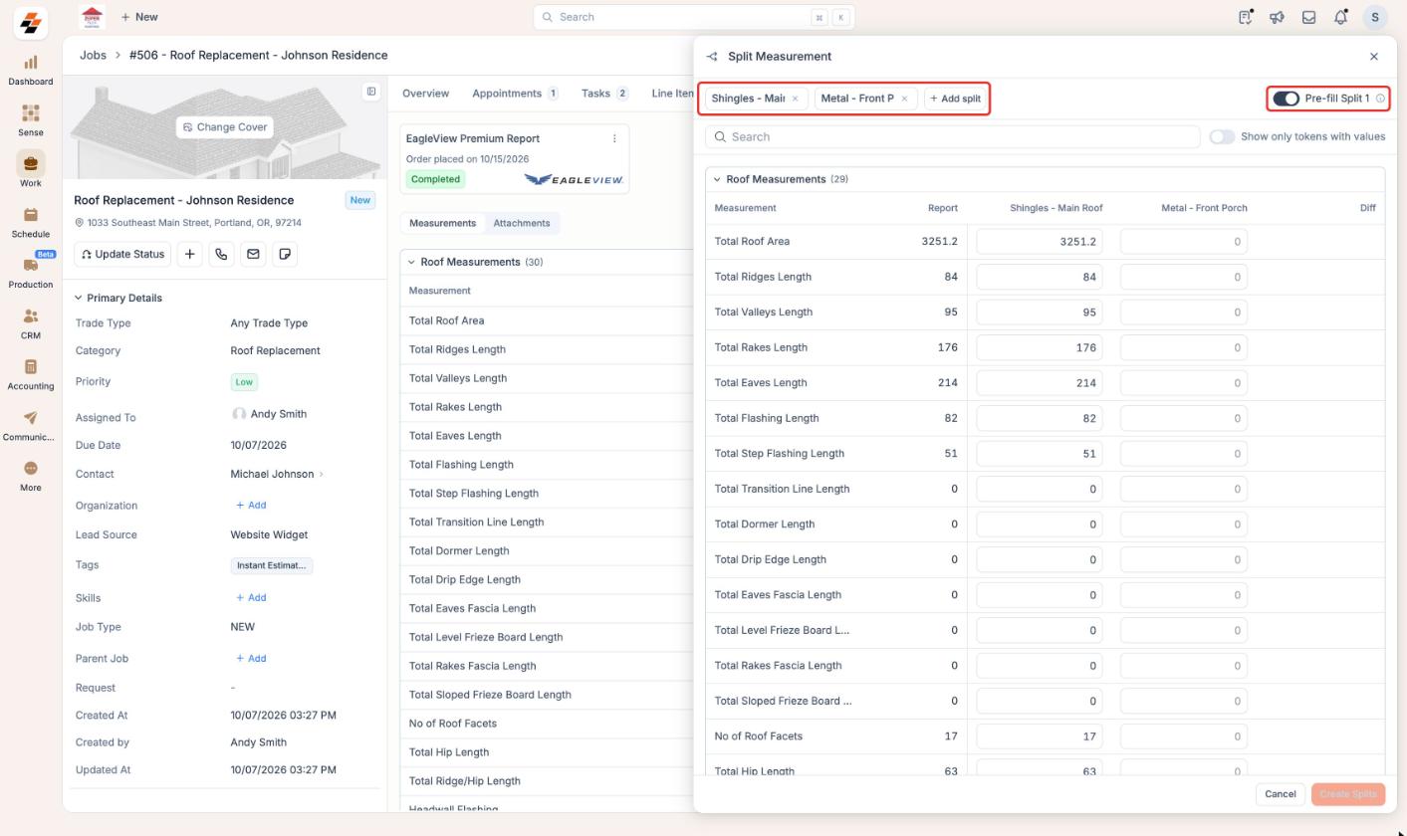Viewport: 1407px width, 836px height.
Task: Click the New button in top bar
Action: (x=139, y=17)
